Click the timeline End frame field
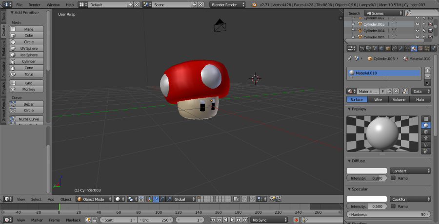This screenshot has height=224, width=439. [x=156, y=220]
